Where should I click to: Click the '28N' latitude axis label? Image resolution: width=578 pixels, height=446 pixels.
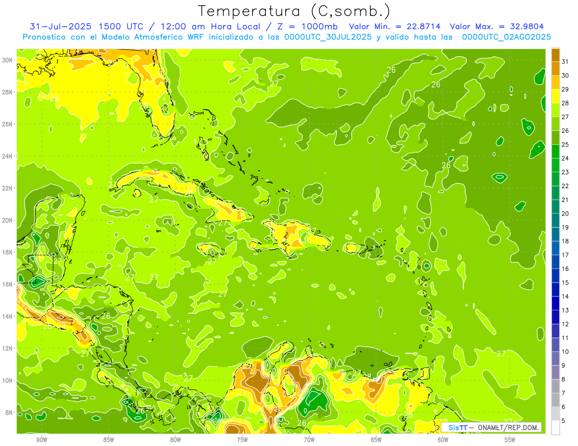point(7,92)
